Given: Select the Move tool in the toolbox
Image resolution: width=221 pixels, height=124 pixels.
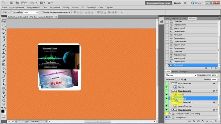Looking at the screenshot, I should click(4, 21).
